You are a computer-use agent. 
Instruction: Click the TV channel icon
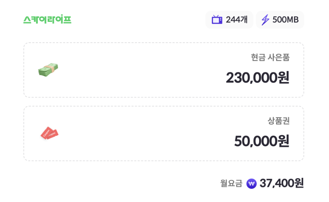(x=217, y=20)
